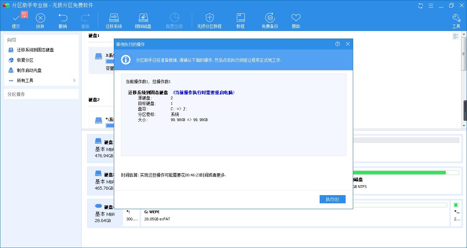
Task: Click the refresh icon in title bar
Action: (420, 5)
